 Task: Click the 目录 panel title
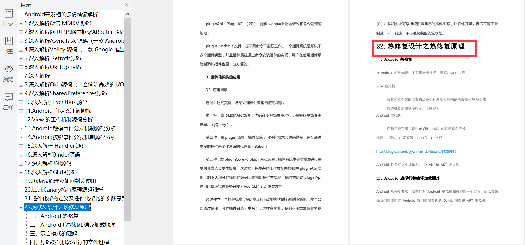click(26, 5)
